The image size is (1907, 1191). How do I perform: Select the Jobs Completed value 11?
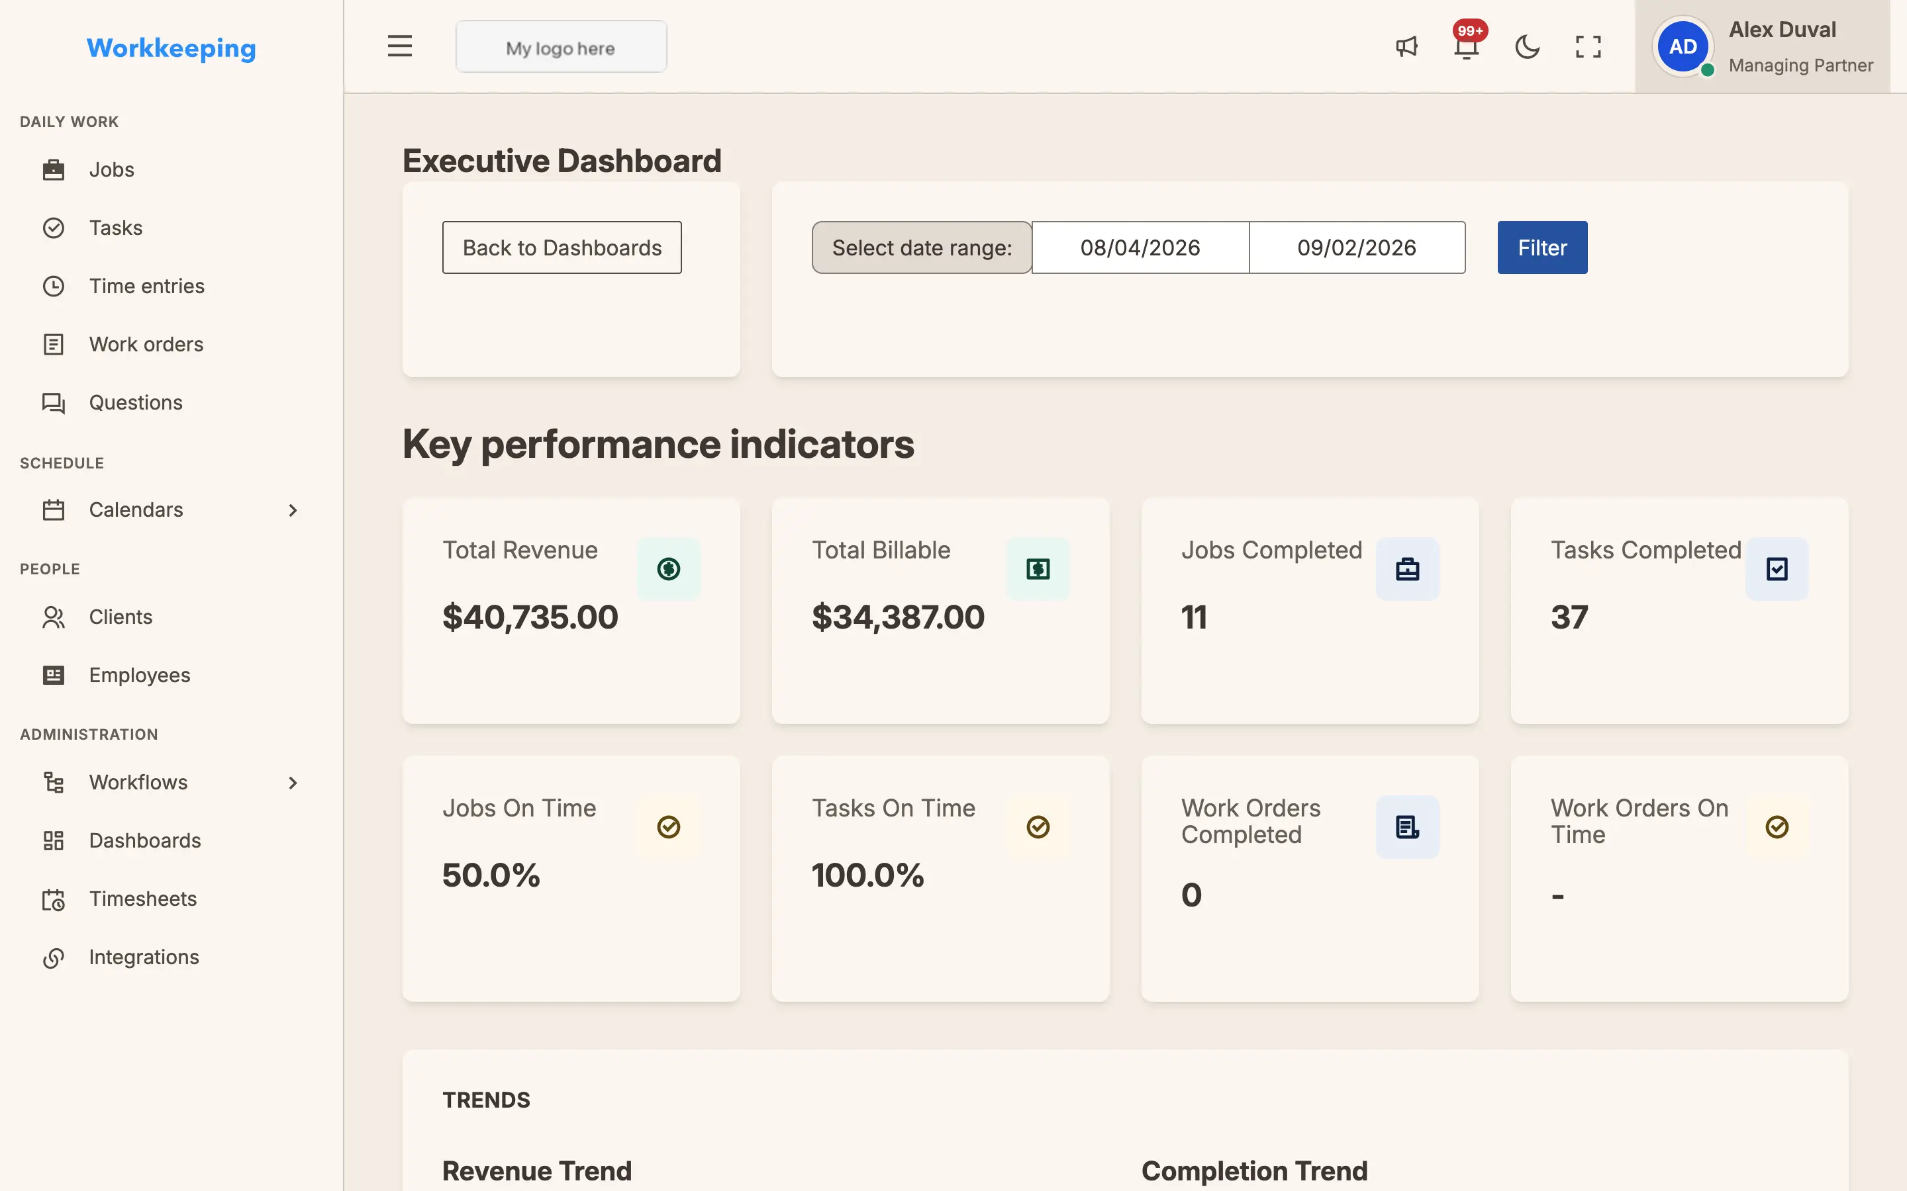coord(1194,617)
